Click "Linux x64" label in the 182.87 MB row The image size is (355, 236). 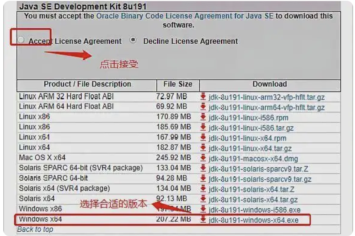click(x=34, y=147)
